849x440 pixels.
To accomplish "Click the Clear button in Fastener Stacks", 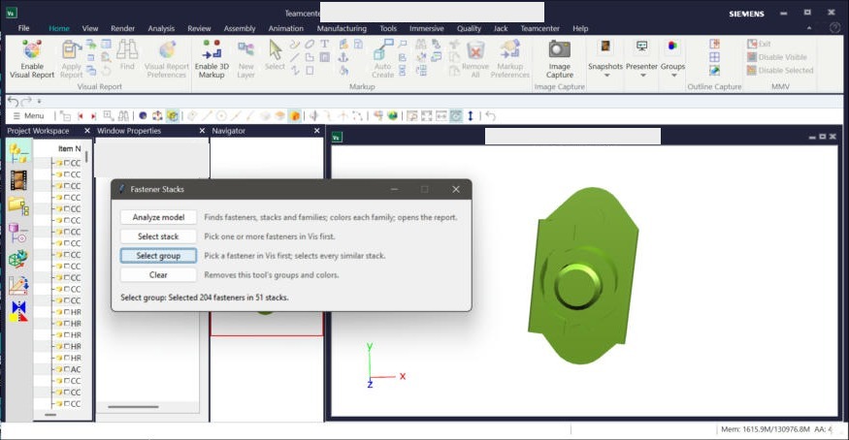I will coord(158,274).
